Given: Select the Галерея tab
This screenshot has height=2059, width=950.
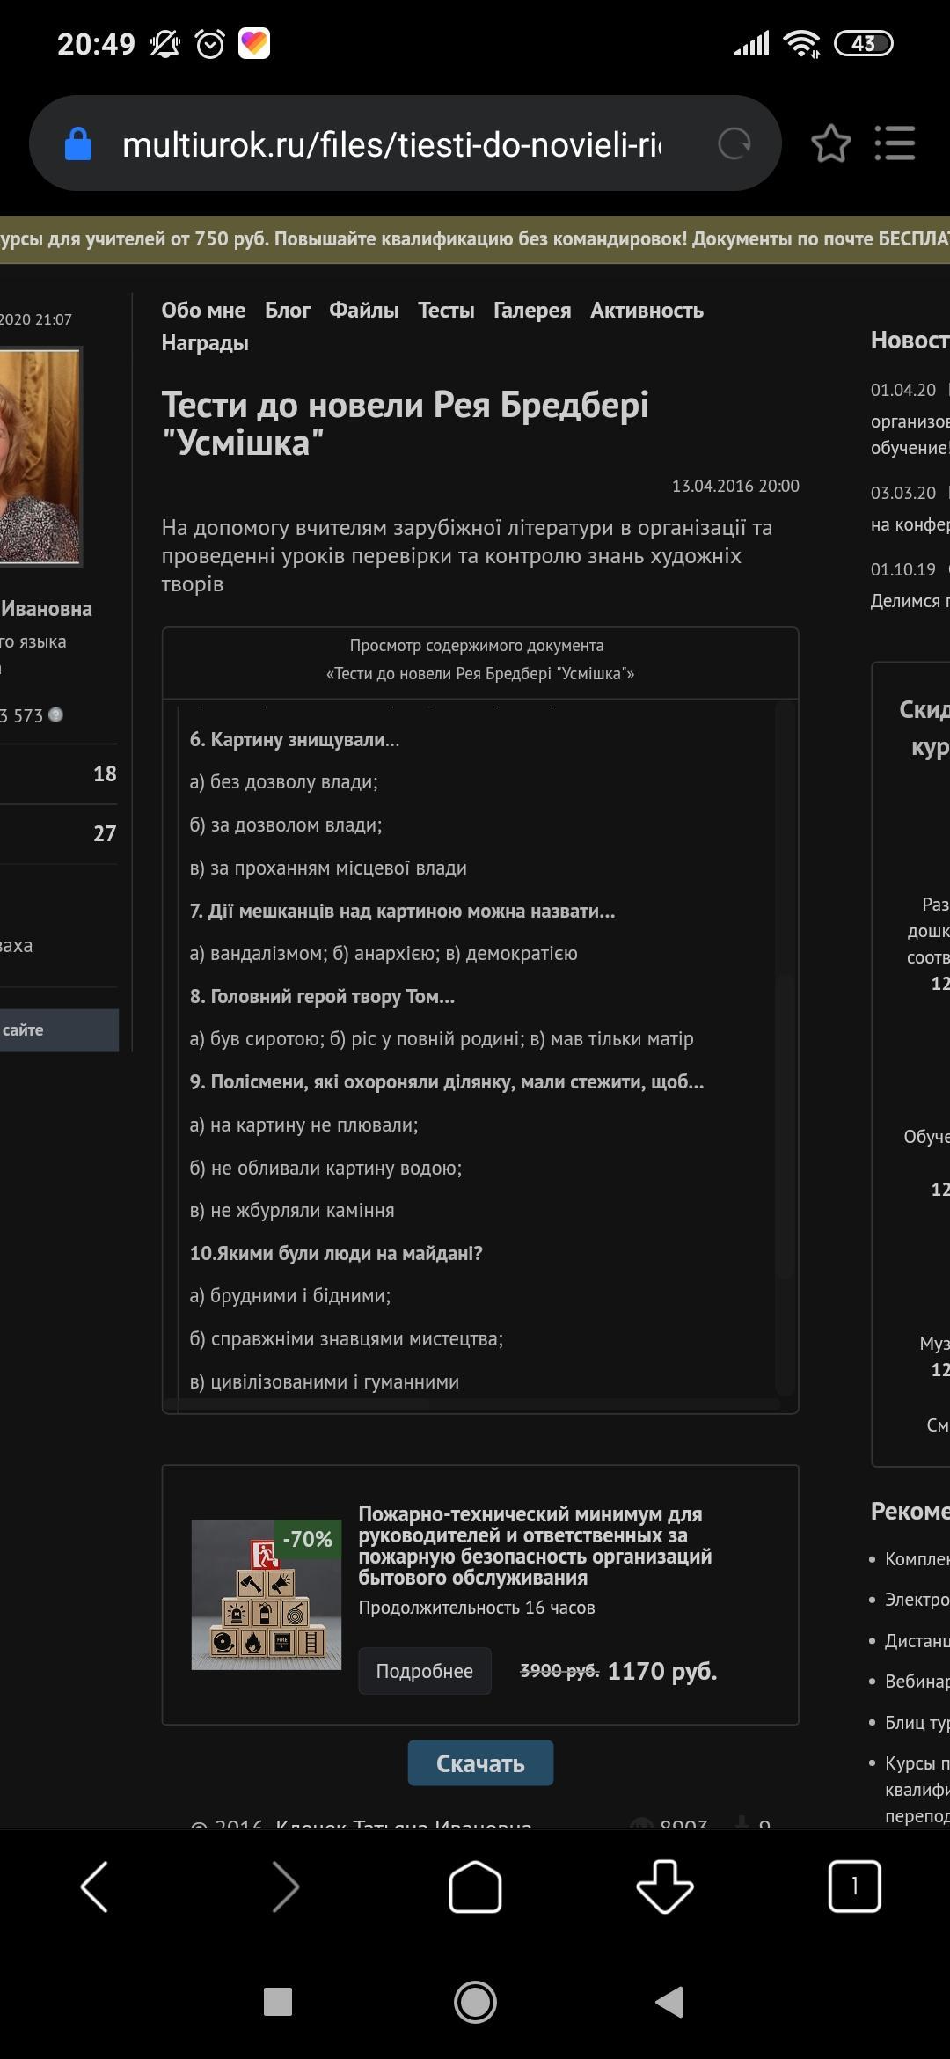Looking at the screenshot, I should (x=532, y=311).
